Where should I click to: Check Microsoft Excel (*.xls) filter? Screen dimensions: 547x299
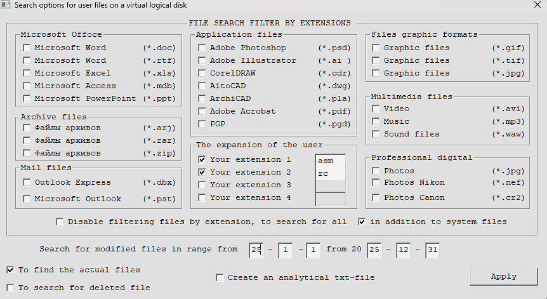coord(27,73)
